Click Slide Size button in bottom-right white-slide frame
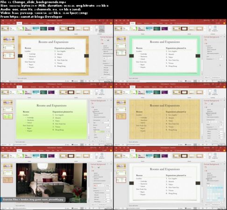Viewport: 227px width, 210px height. [210, 156]
